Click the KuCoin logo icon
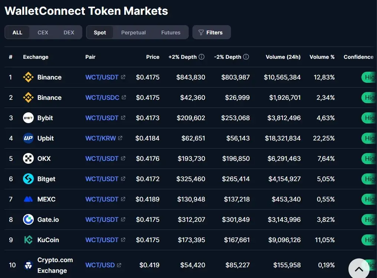 (x=29, y=240)
